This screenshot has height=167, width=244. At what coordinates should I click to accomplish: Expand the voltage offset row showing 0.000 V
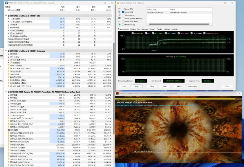8,63
